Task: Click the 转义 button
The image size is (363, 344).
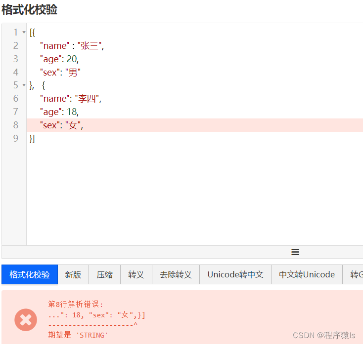Action: pos(136,274)
